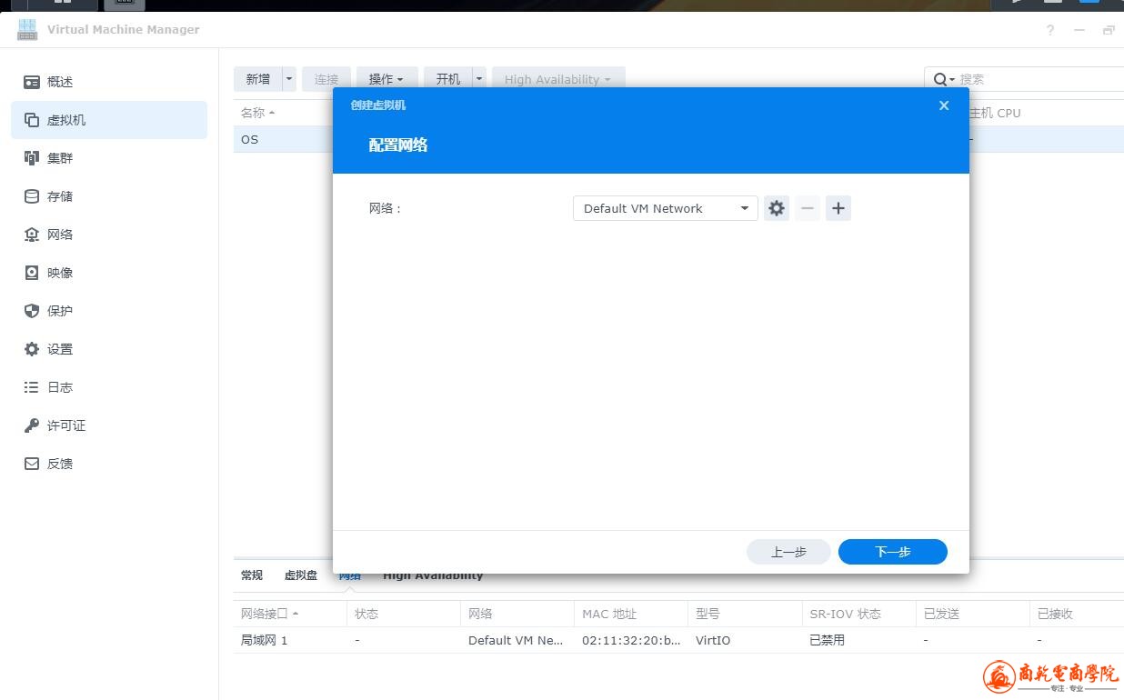The height and width of the screenshot is (700, 1124).
Task: Expand the 开机 dropdown arrow
Action: coord(479,79)
